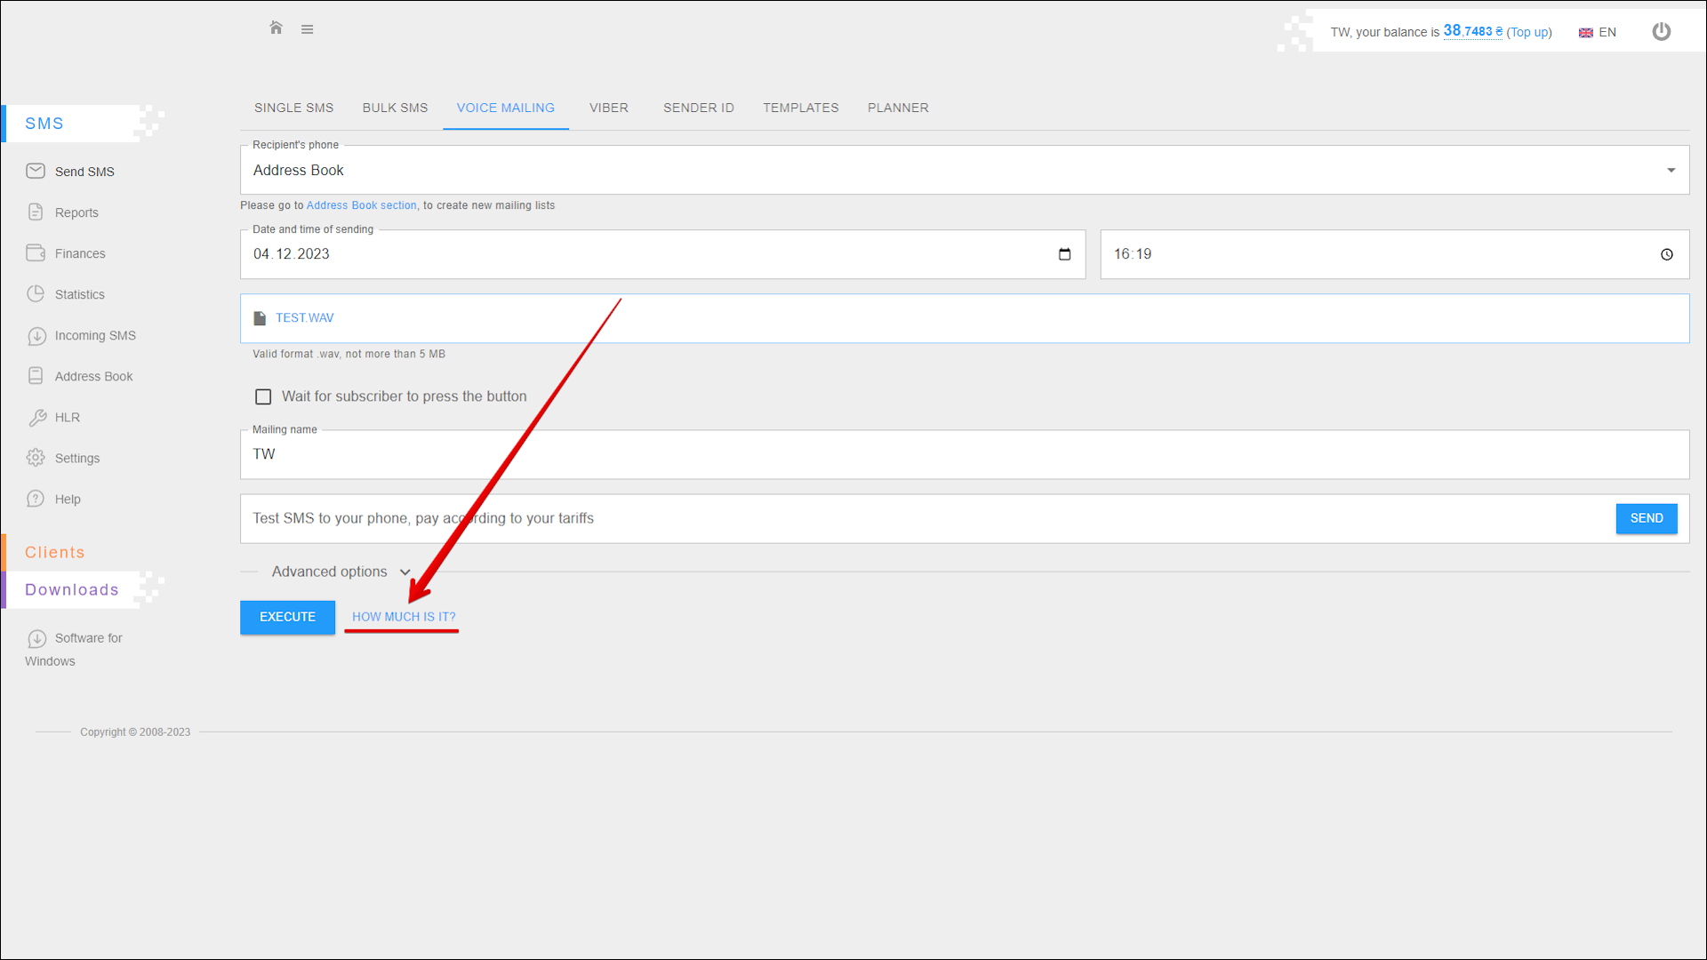Toggle the hamburger menu icon
Image resolution: width=1707 pixels, height=960 pixels.
(307, 29)
